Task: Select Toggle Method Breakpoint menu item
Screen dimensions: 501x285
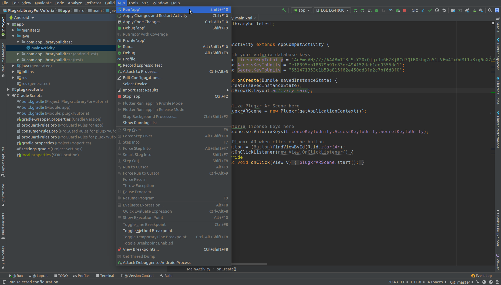Action: [174, 231]
